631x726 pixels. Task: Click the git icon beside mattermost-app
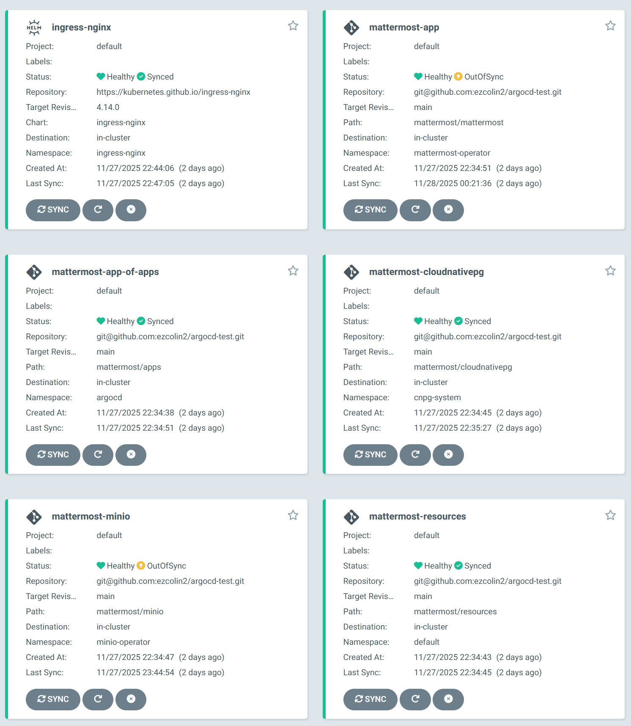(x=351, y=27)
